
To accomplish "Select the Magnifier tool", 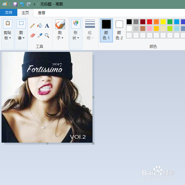I will tap(47, 35).
